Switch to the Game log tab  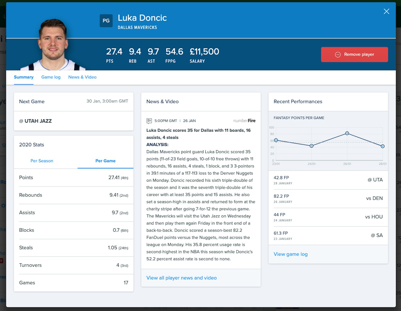(51, 77)
